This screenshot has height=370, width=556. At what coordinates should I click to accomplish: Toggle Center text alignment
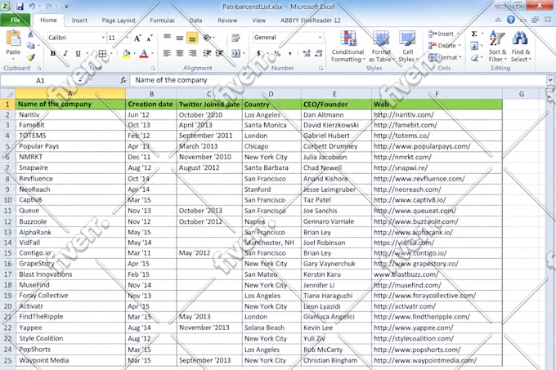pos(180,53)
